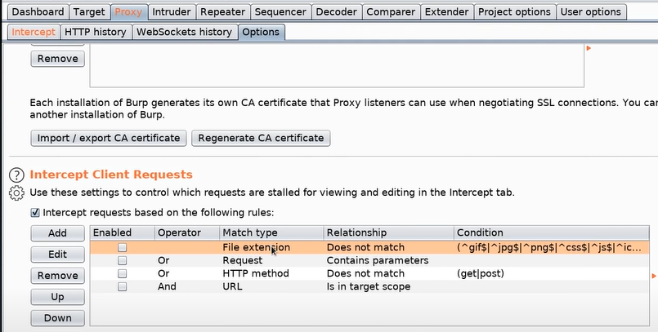
Task: Select the URL match type cell
Action: [x=271, y=286]
